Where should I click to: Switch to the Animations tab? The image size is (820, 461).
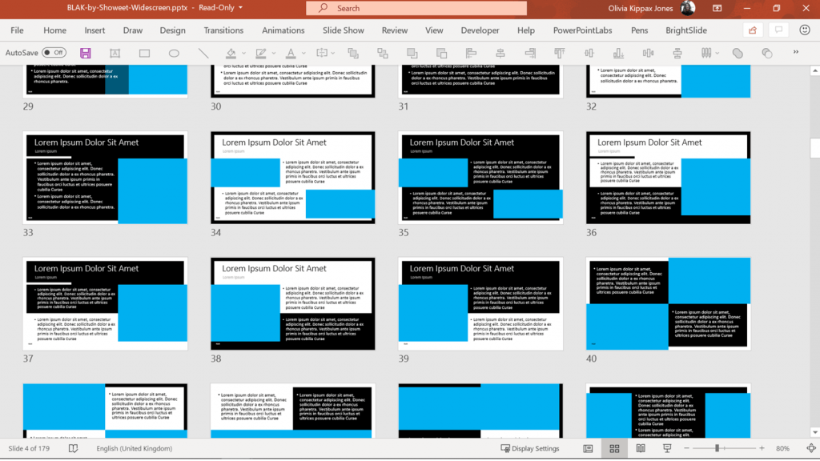283,30
